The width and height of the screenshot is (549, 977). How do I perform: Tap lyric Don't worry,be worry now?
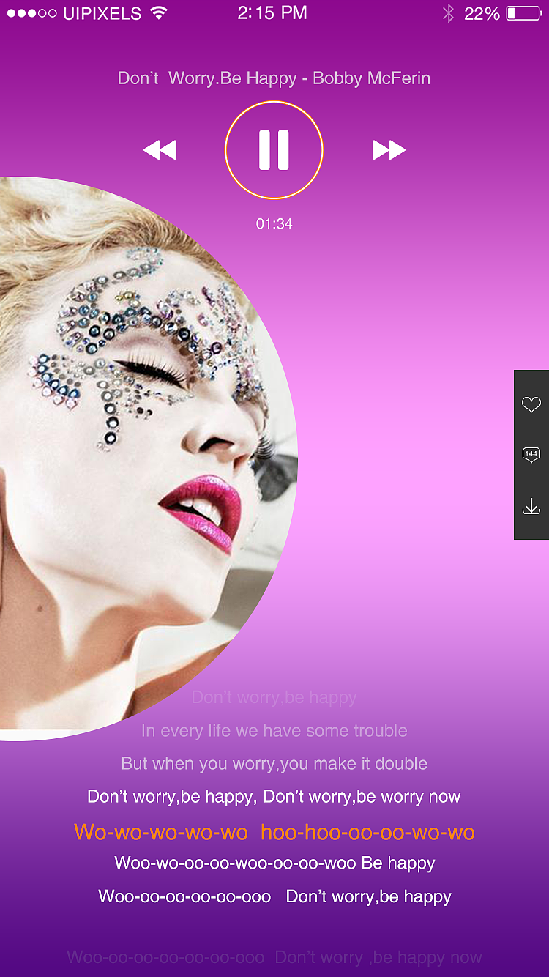tap(274, 797)
